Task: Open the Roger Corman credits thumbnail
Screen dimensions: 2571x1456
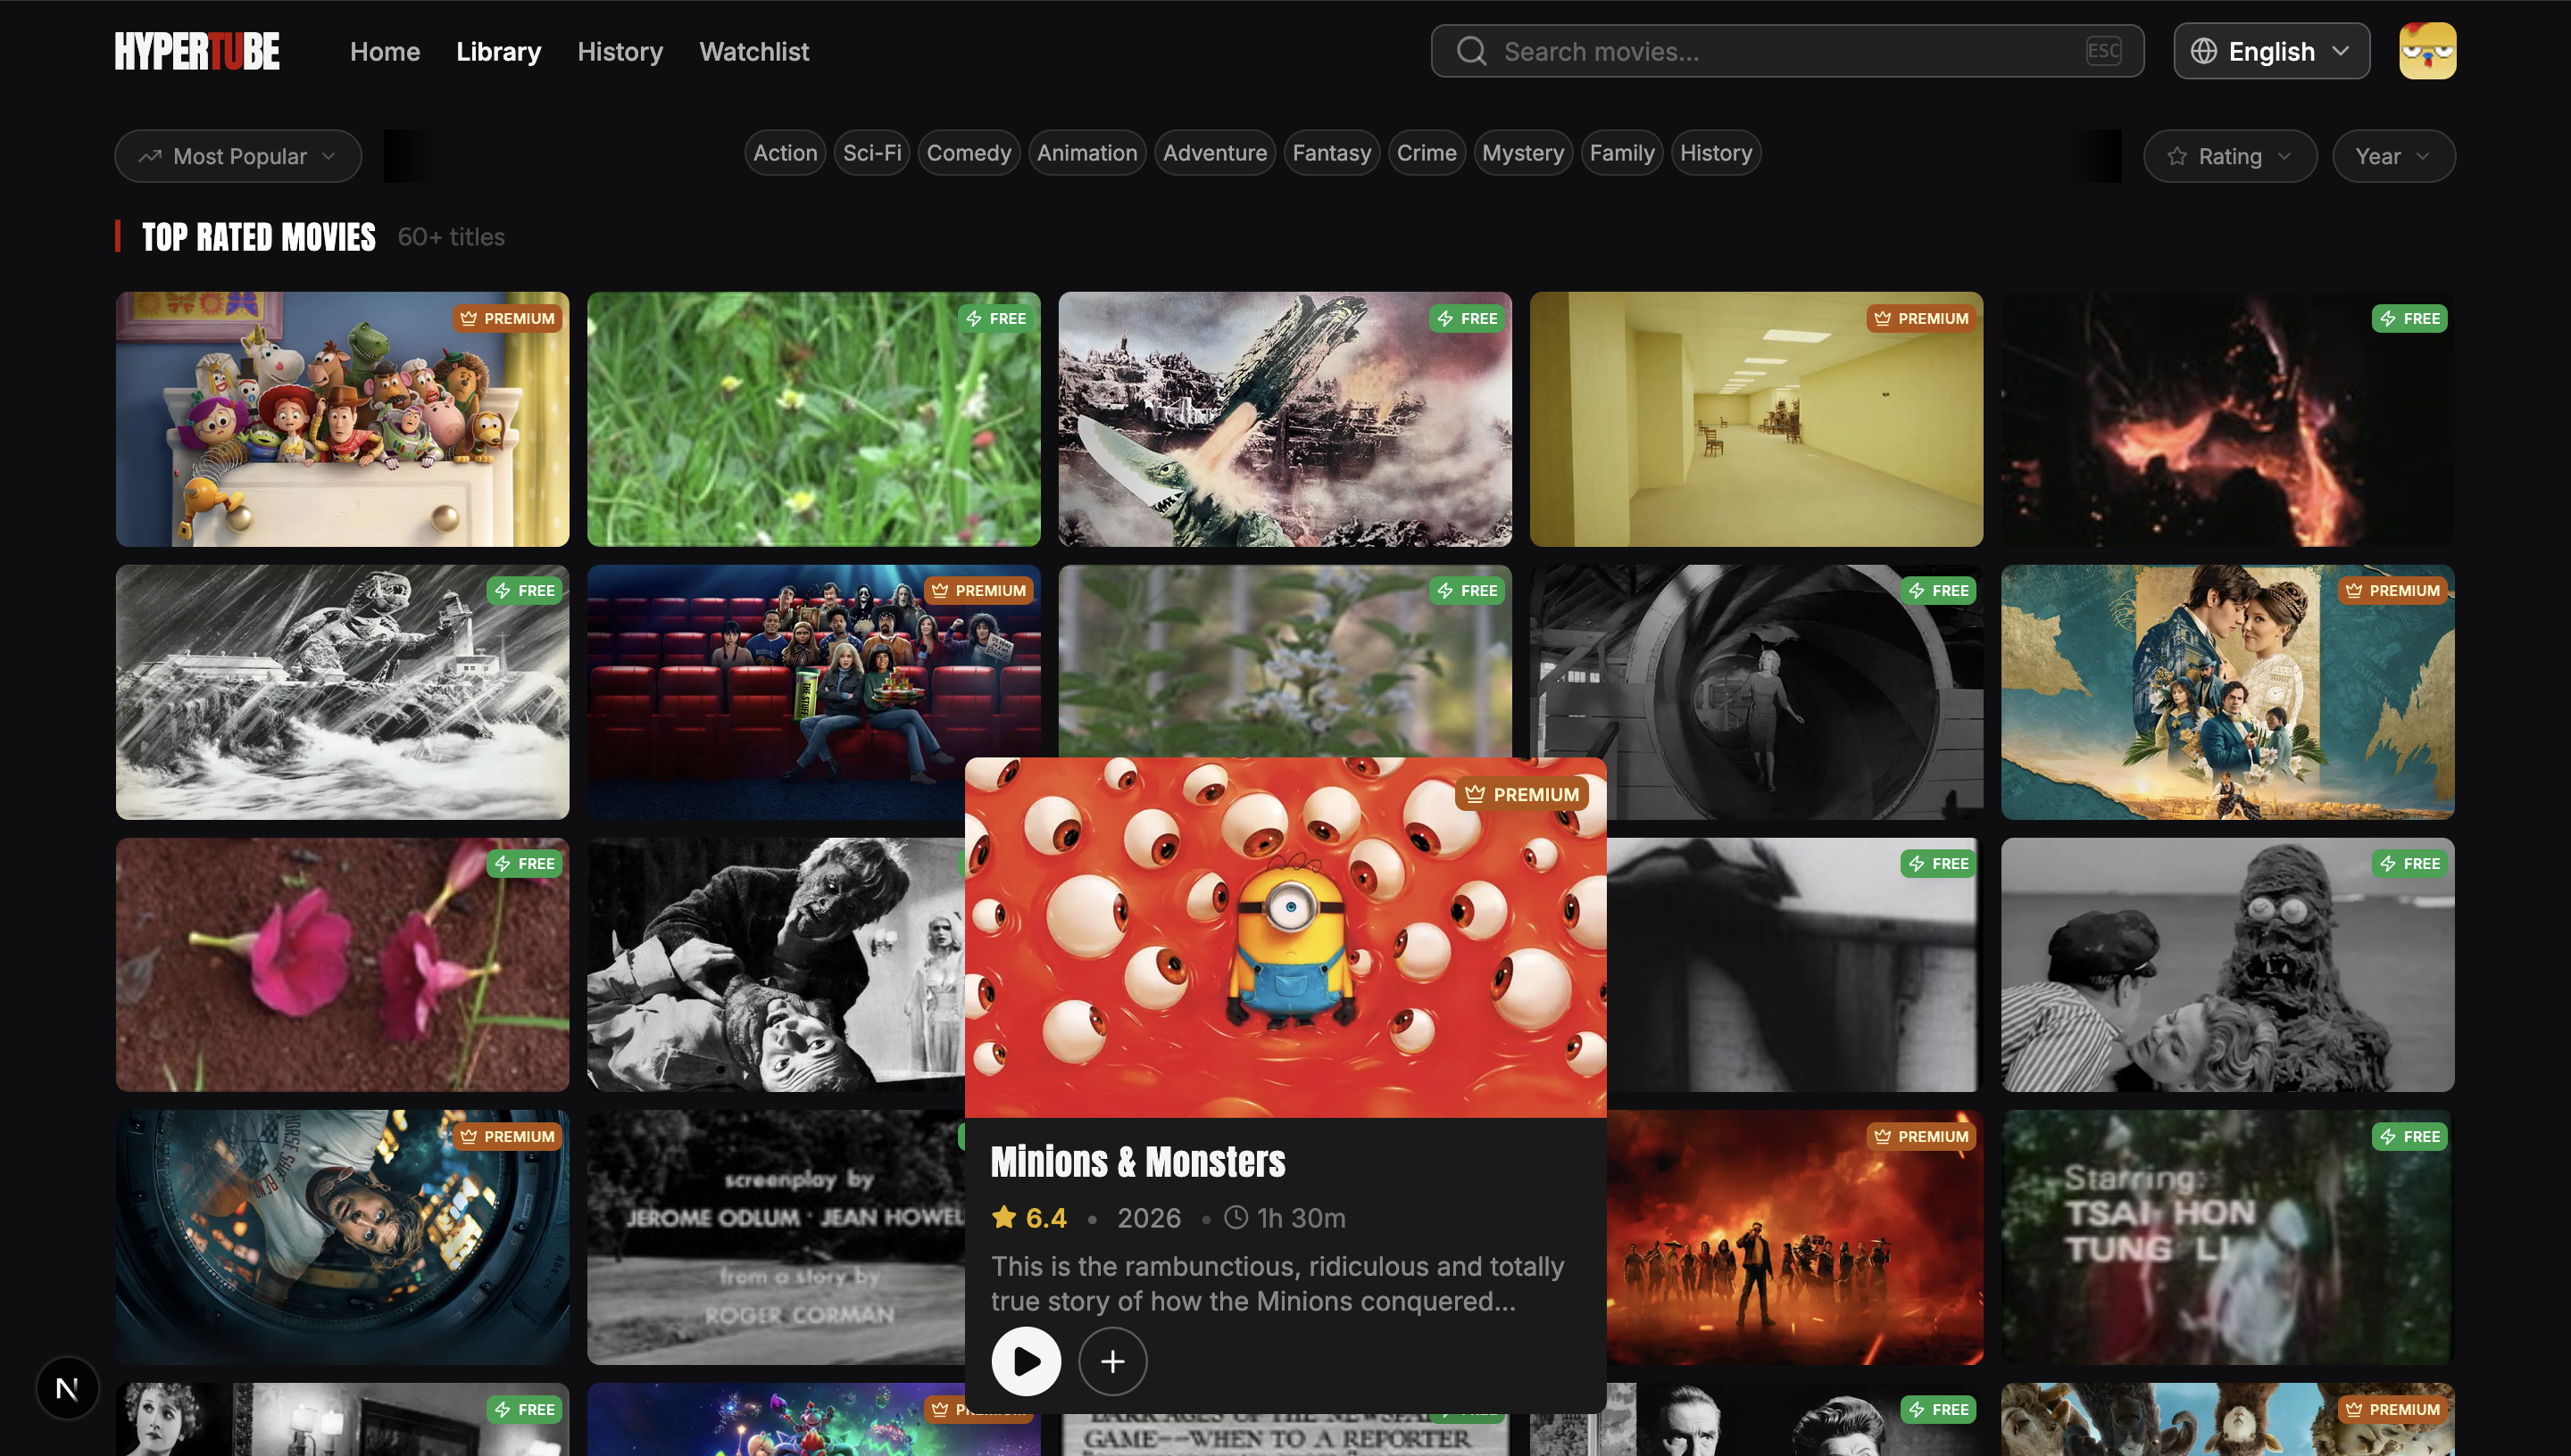Action: 775,1237
